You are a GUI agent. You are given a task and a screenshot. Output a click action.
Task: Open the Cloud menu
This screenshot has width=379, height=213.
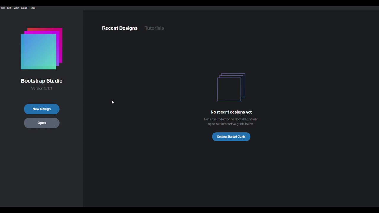24,8
